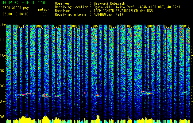Click the Observer field label
The height and width of the screenshot is (123, 193).
click(x=62, y=3)
